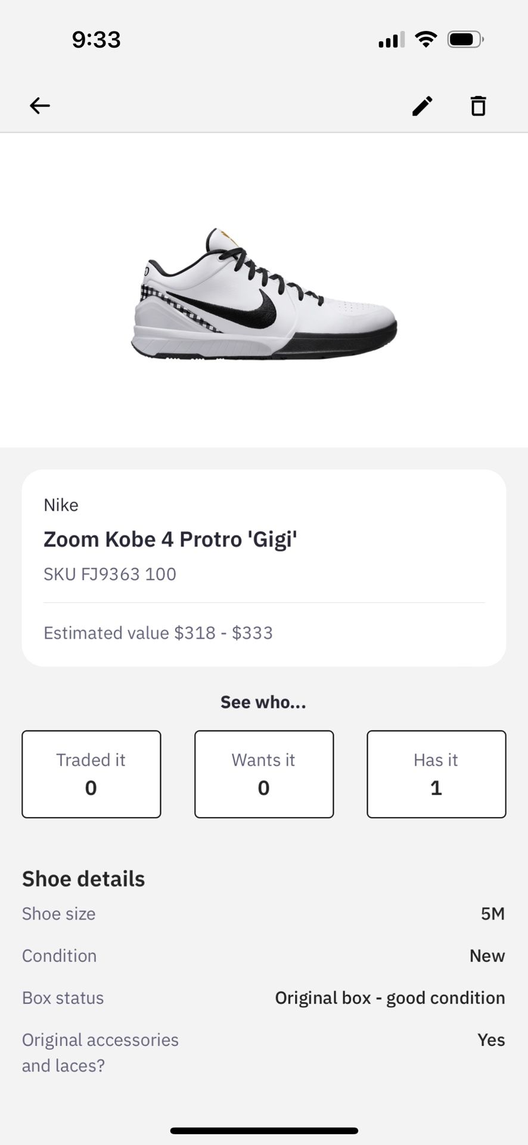Tap the trash delete icon

point(478,106)
